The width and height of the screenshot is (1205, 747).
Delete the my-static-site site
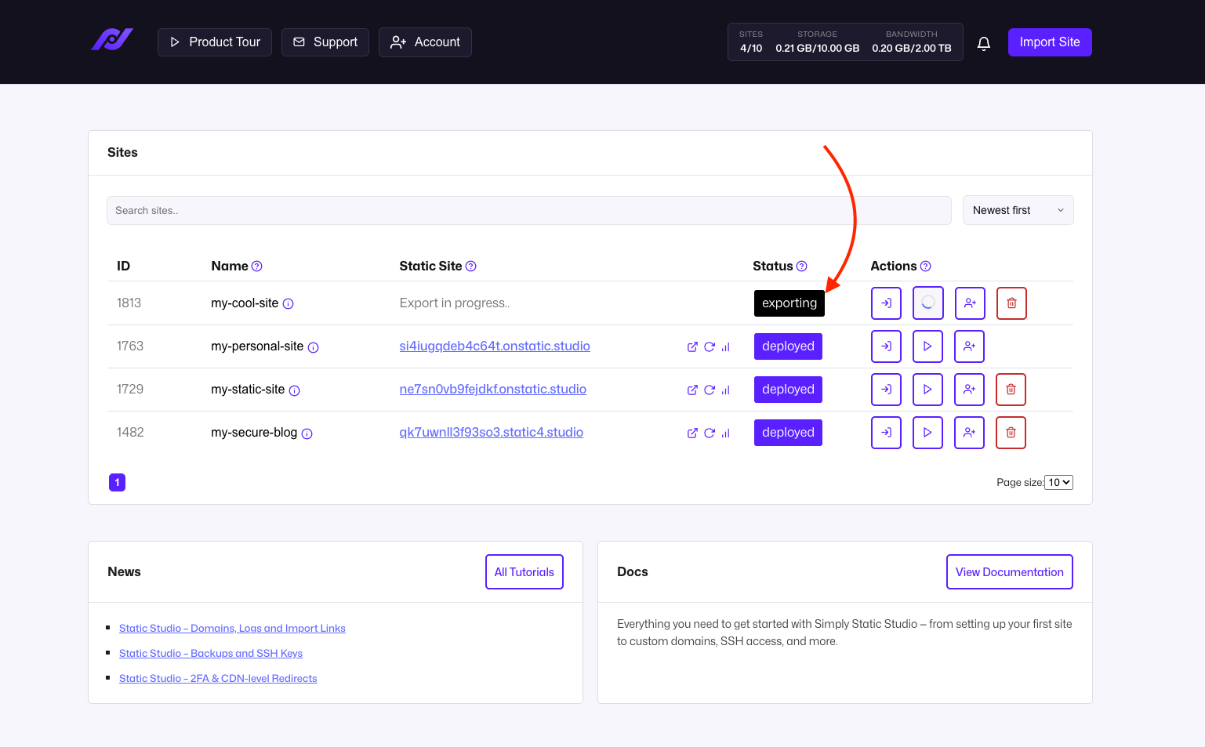pyautogui.click(x=1011, y=390)
